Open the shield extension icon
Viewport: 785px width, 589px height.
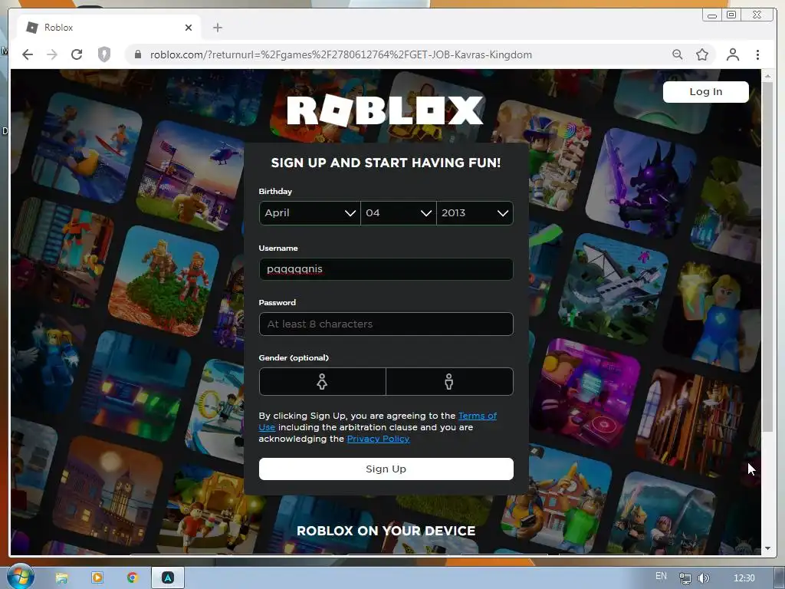[x=104, y=54]
